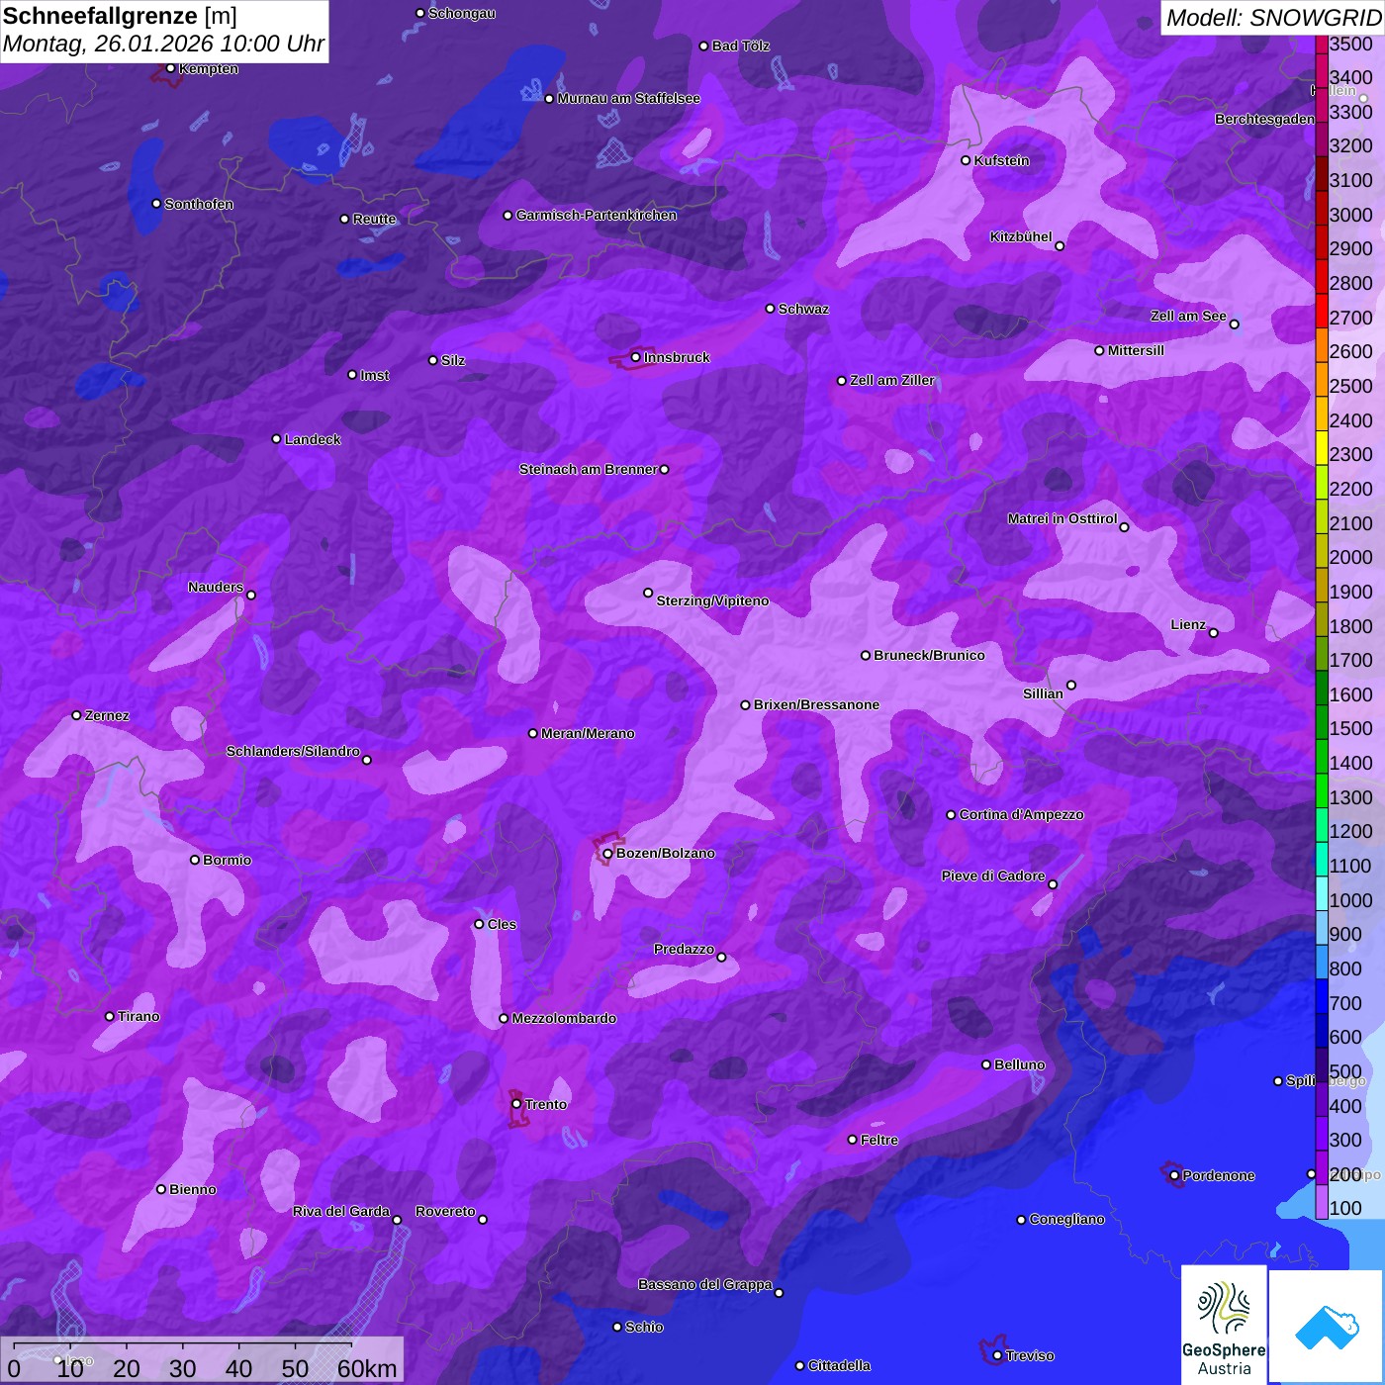This screenshot has height=1385, width=1385.
Task: Select the Treviso city label
Action: click(x=1030, y=1356)
